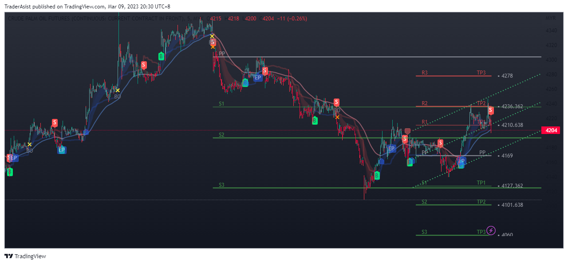Click the 4127.362 price value
Screen dimensions: 568x264
512,186
